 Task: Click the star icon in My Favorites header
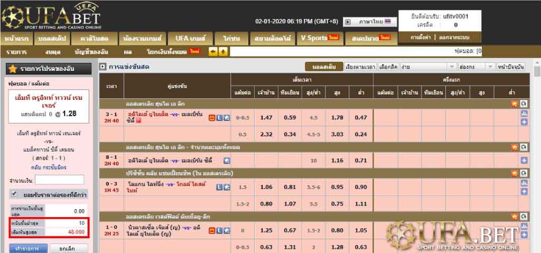pos(13,69)
